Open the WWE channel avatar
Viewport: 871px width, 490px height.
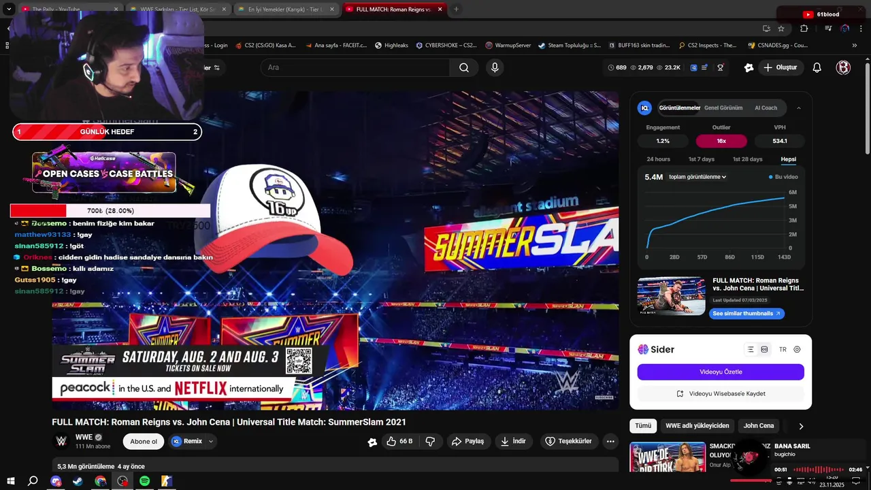coord(61,441)
